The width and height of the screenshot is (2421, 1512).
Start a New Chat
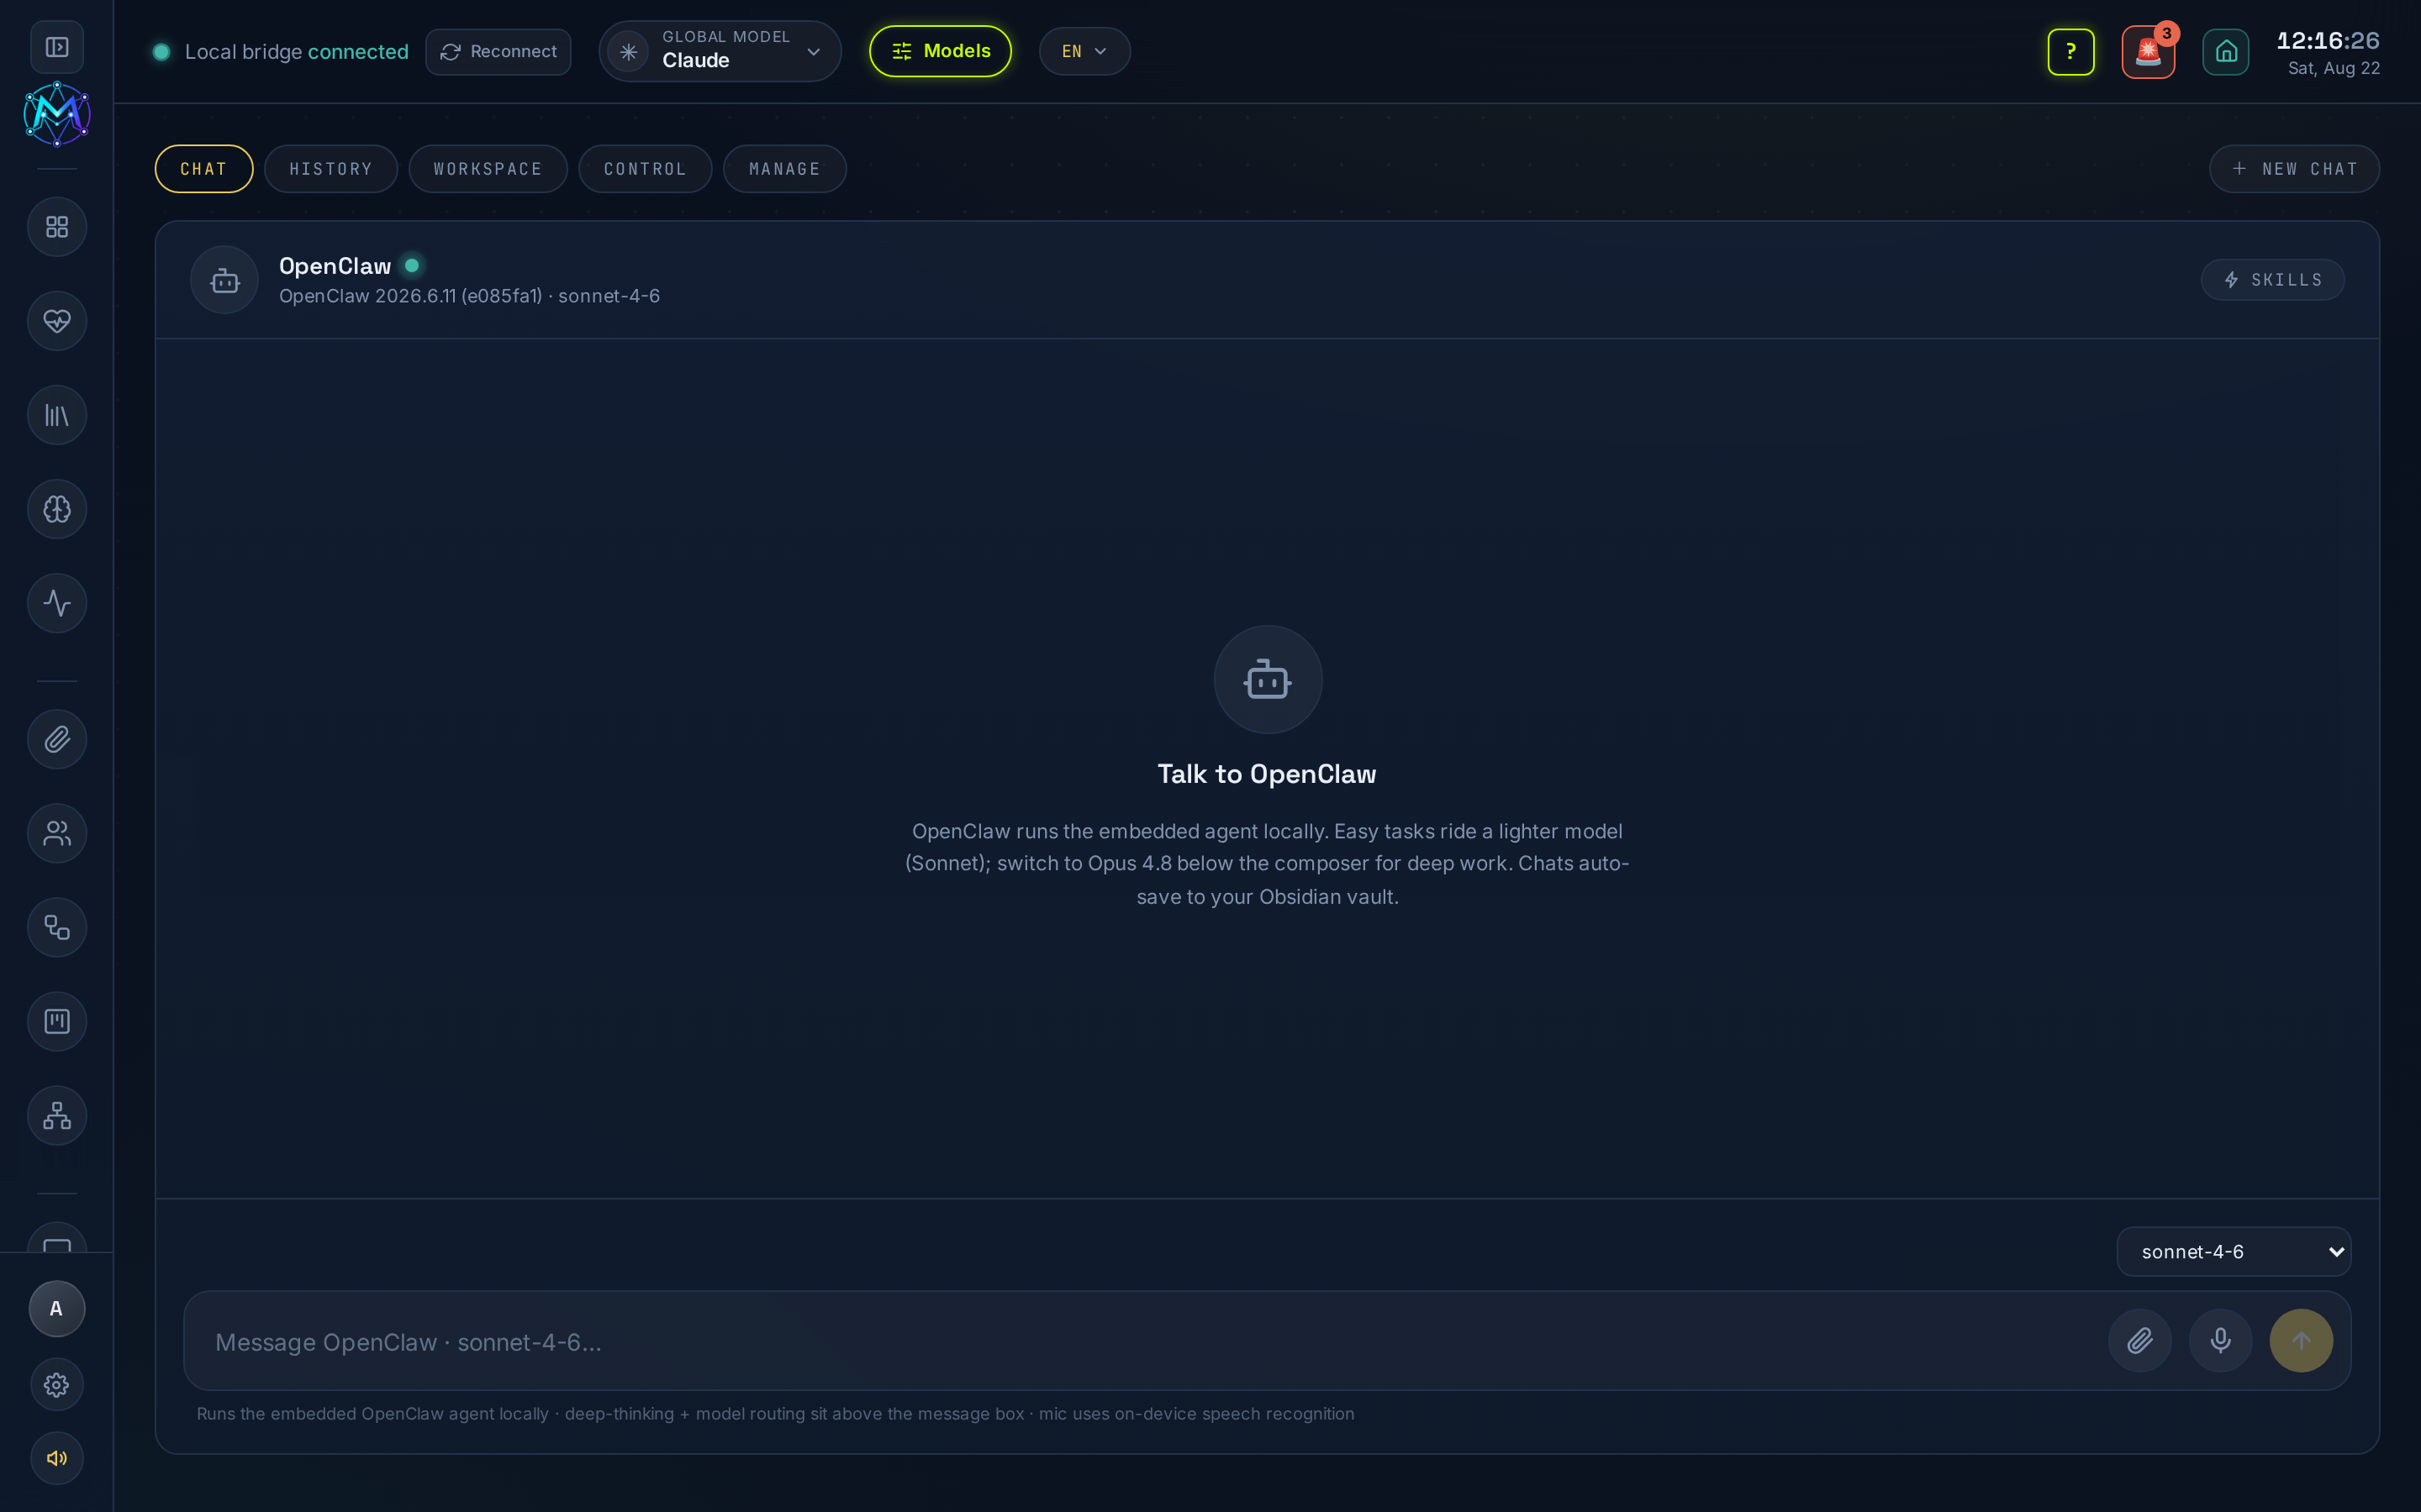[2294, 169]
